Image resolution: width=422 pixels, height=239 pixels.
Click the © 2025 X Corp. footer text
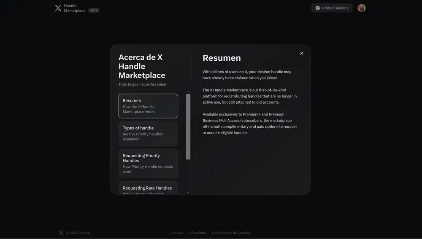pyautogui.click(x=78, y=233)
